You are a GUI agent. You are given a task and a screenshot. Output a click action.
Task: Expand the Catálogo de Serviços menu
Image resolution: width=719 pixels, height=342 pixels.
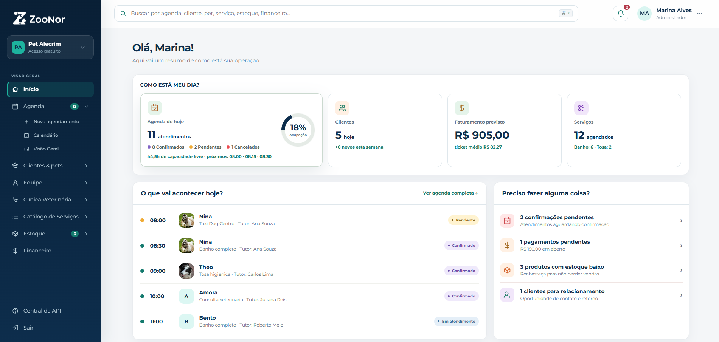(50, 217)
